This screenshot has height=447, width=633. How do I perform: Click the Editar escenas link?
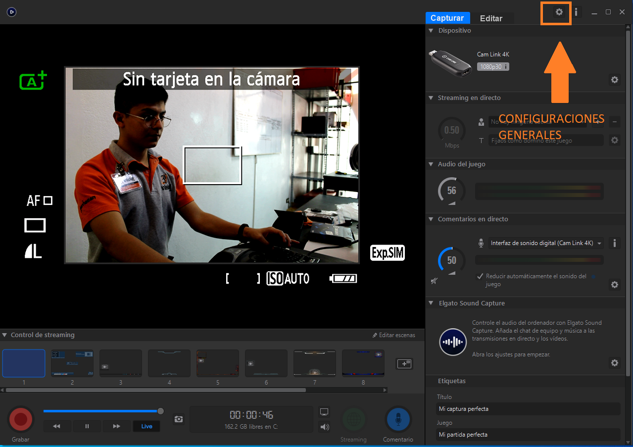pos(394,335)
